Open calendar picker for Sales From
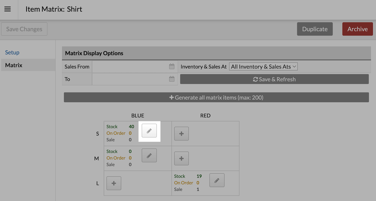The height and width of the screenshot is (201, 376). (x=172, y=67)
